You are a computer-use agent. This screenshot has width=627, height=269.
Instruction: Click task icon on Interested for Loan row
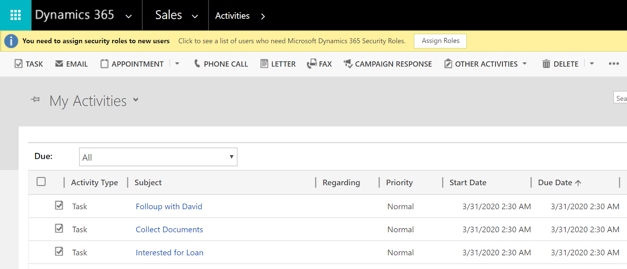[59, 252]
